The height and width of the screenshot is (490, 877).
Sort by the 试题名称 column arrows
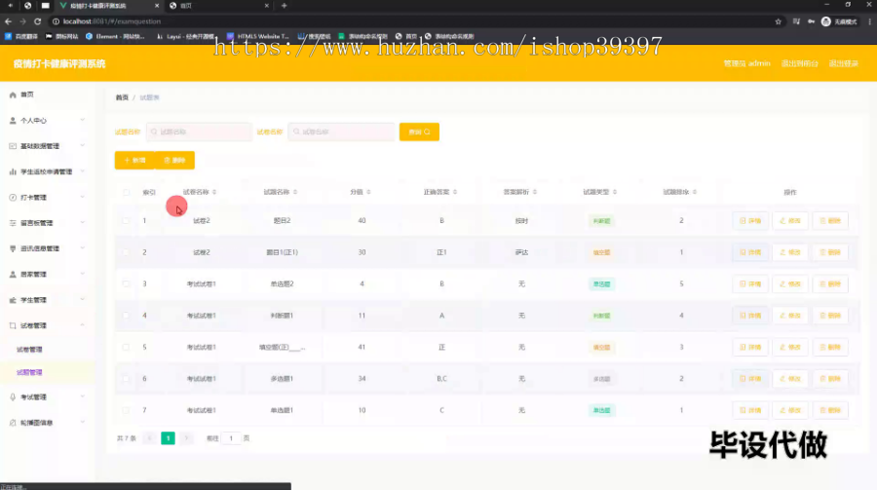pos(294,192)
